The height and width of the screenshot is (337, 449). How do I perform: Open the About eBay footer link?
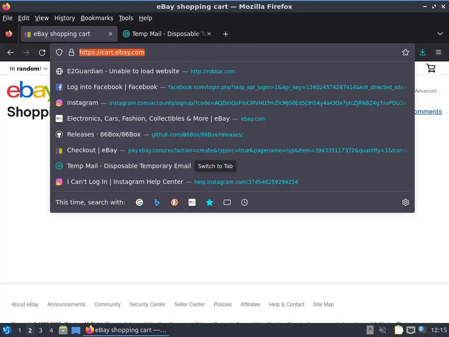(x=25, y=305)
